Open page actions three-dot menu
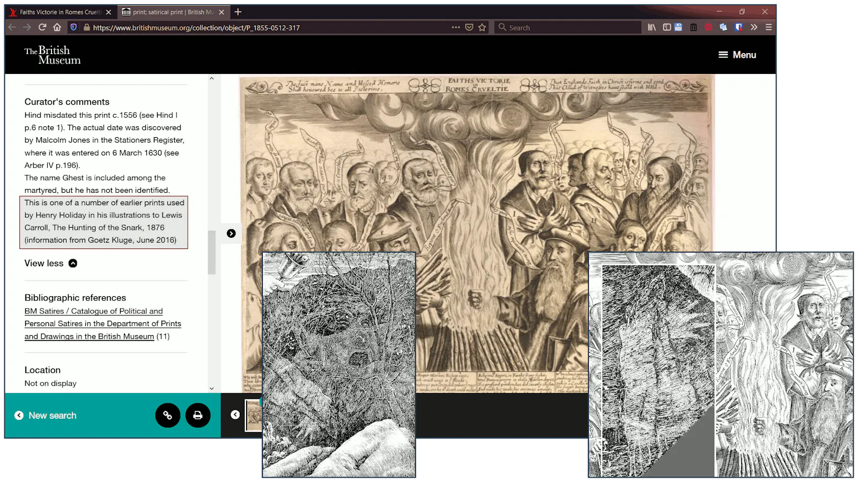Screen dimensions: 858x482 (x=456, y=27)
